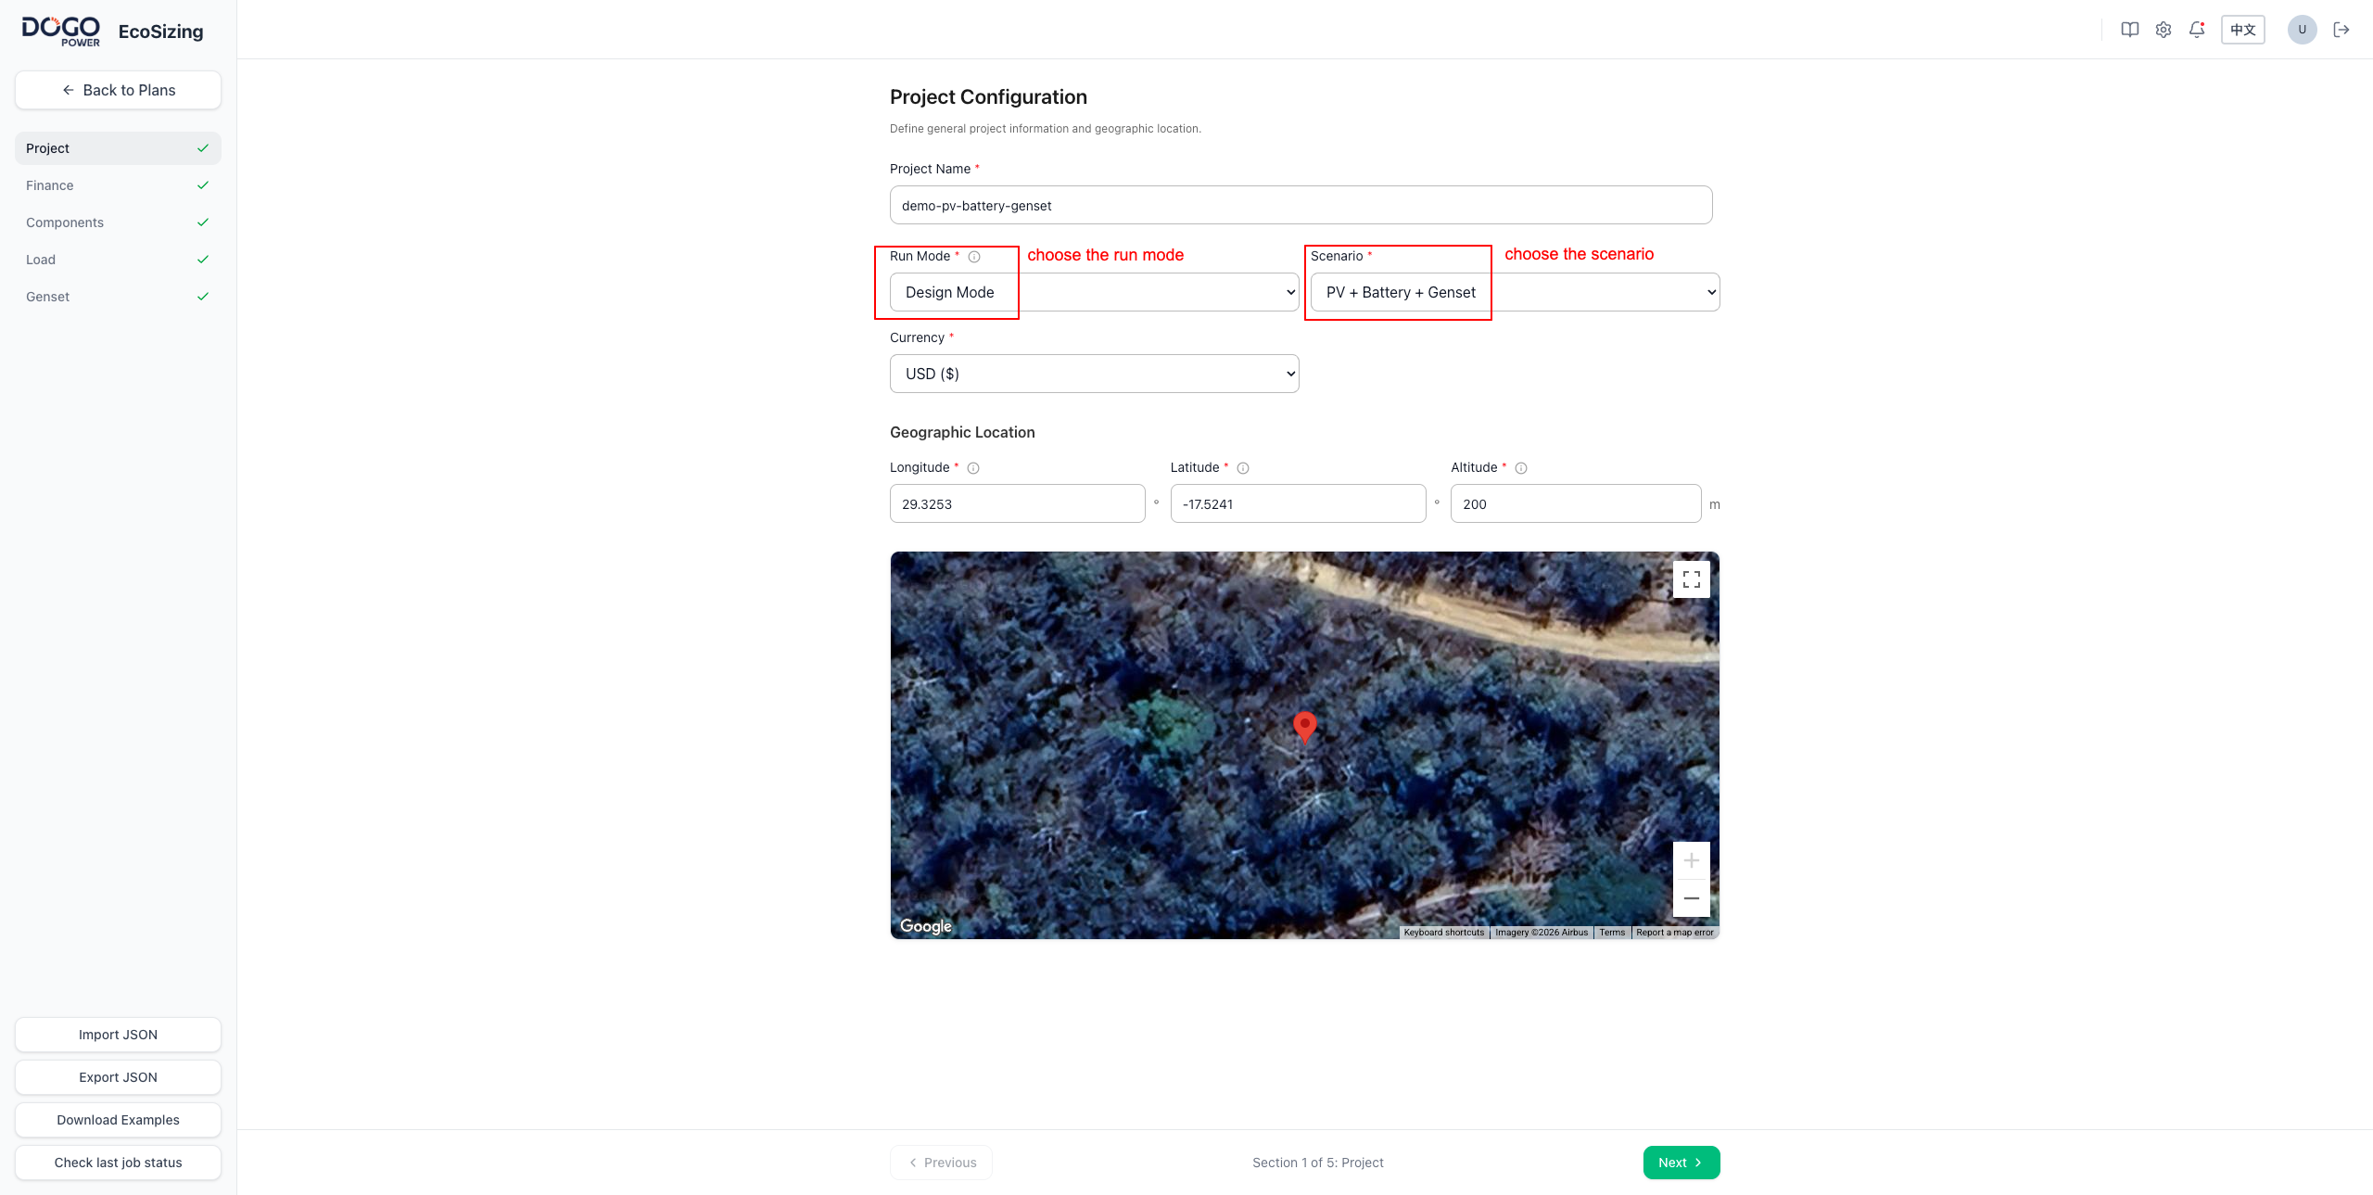The image size is (2373, 1195).
Task: Toggle fullscreen map view
Action: click(x=1691, y=579)
